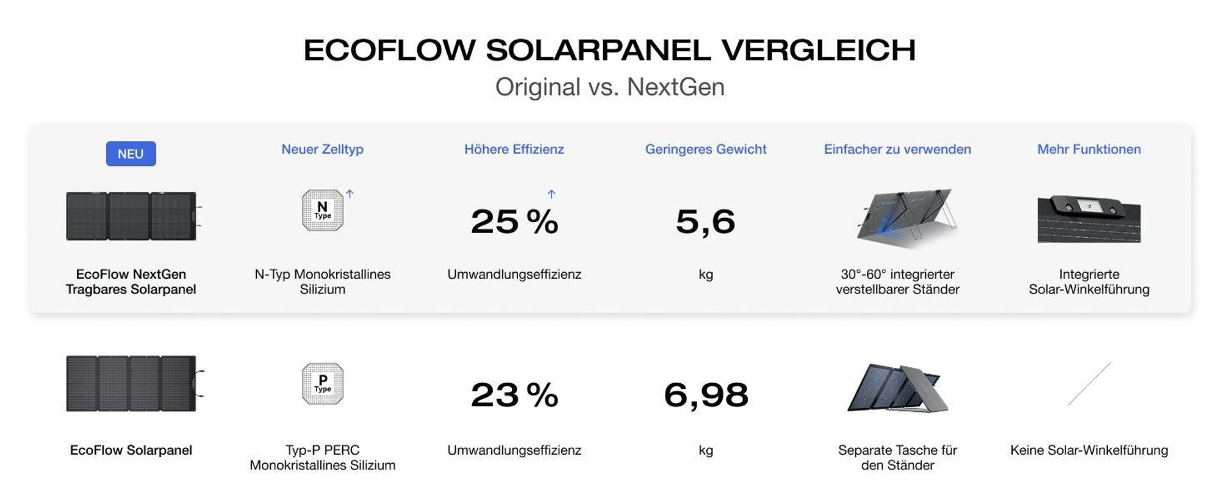The height and width of the screenshot is (501, 1220).
Task: Select the Mehr Funktionen heading
Action: [x=1089, y=149]
